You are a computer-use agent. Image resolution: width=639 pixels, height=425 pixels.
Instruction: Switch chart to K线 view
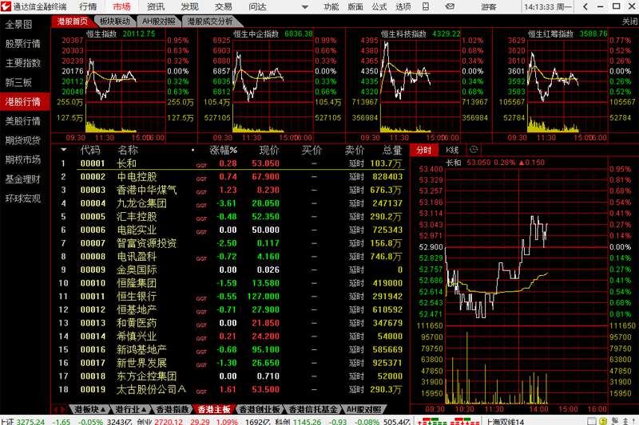point(452,150)
